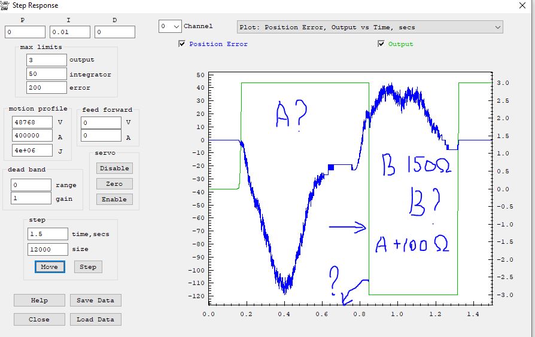This screenshot has height=337, width=535.
Task: Click the motion profile velocity field
Action: (x=32, y=122)
